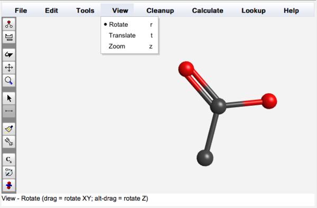Switch to the Select arrow pointer tool

click(x=9, y=98)
